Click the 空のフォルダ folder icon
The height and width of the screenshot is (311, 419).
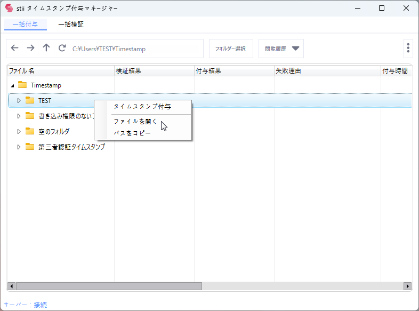pyautogui.click(x=30, y=131)
